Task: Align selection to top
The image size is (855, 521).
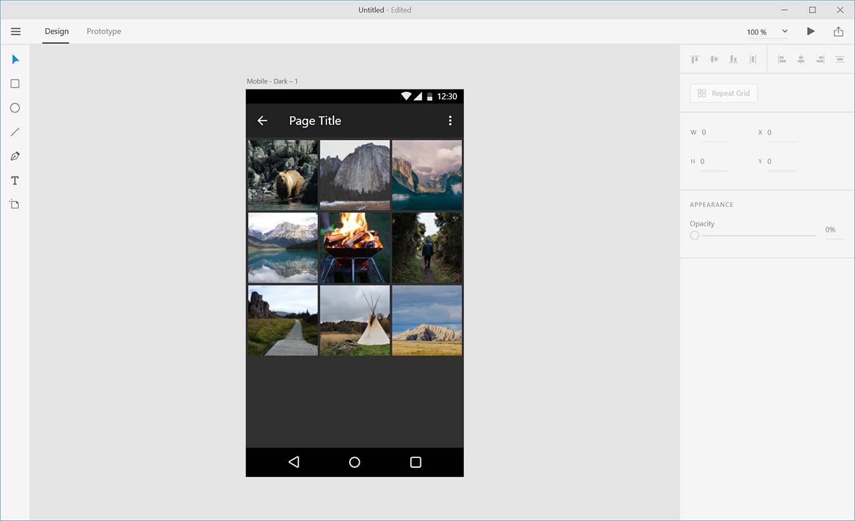Action: [695, 59]
